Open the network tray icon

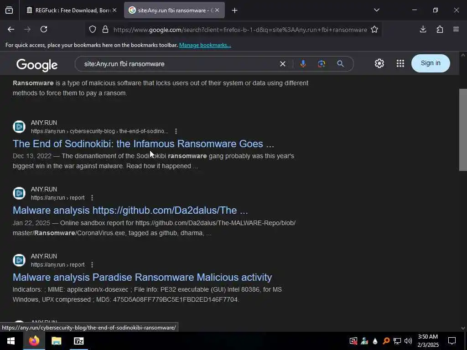point(397,341)
